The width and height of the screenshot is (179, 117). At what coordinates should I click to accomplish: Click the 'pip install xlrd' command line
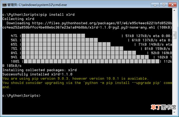[x=39, y=15]
